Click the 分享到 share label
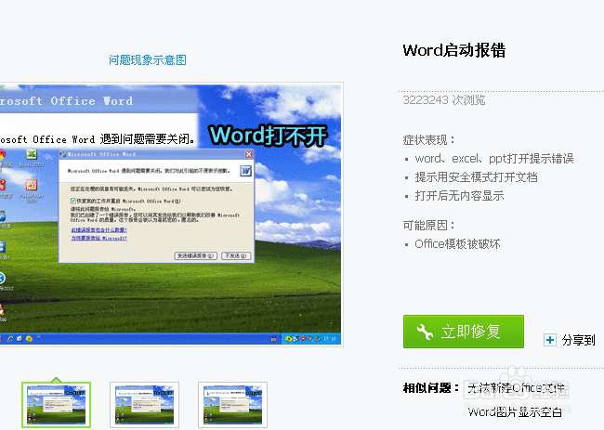604x430 pixels. click(x=578, y=340)
